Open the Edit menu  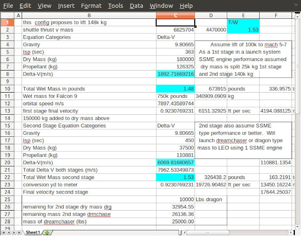(x=25, y=6)
